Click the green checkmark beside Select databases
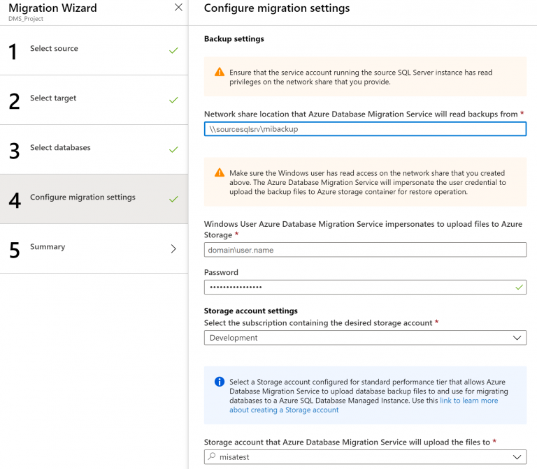 173,149
